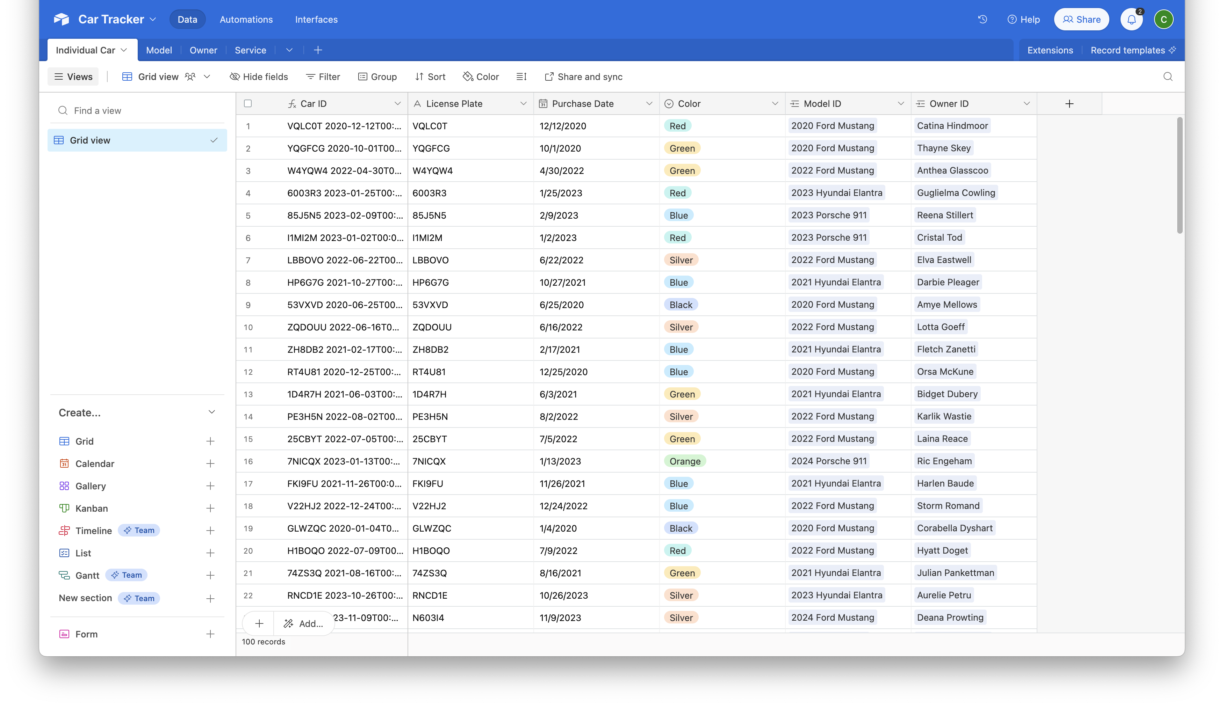The image size is (1224, 708).
Task: Open the notifications bell
Action: click(1132, 19)
